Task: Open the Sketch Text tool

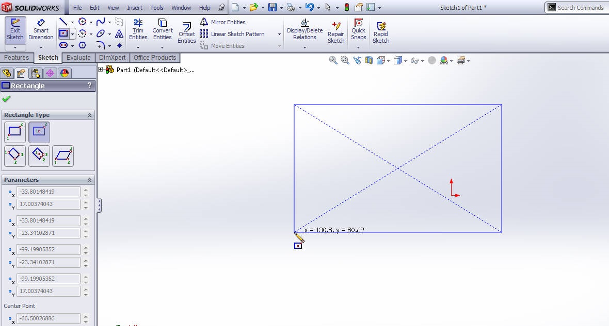Action: click(x=120, y=33)
